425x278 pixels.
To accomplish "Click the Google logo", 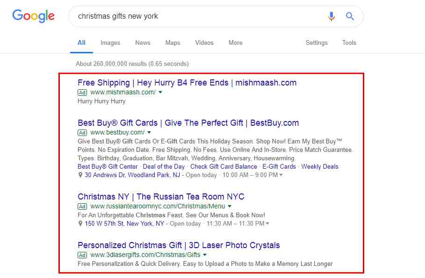I will click(33, 16).
